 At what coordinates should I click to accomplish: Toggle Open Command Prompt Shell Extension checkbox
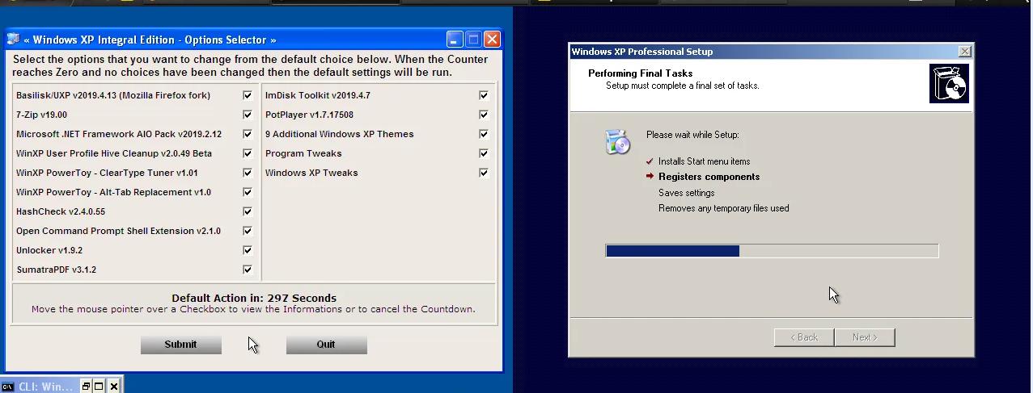coord(248,231)
